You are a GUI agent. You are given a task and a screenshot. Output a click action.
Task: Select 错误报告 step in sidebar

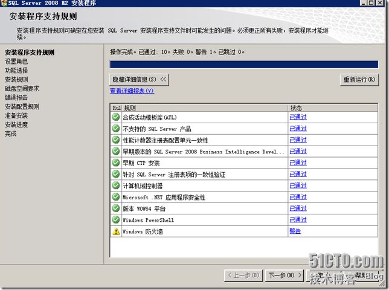16,97
